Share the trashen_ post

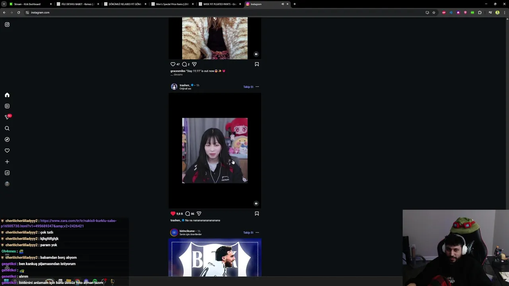pos(199,214)
